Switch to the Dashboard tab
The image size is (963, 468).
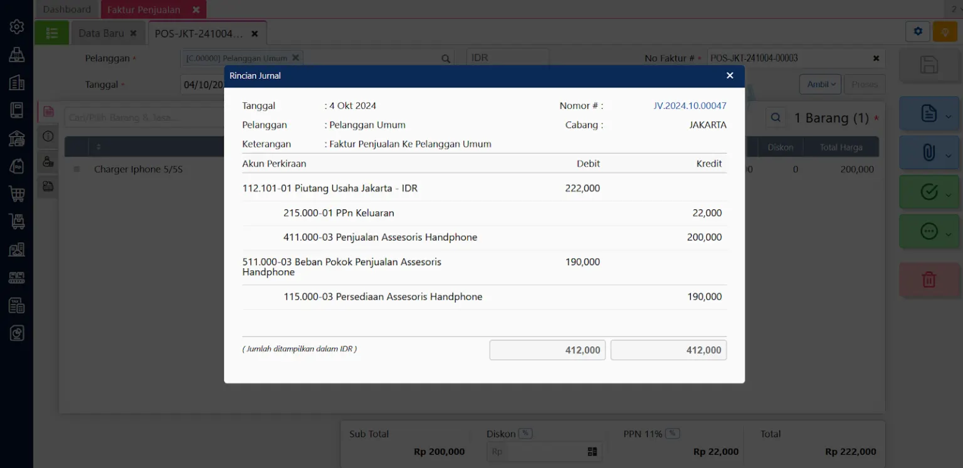click(66, 9)
